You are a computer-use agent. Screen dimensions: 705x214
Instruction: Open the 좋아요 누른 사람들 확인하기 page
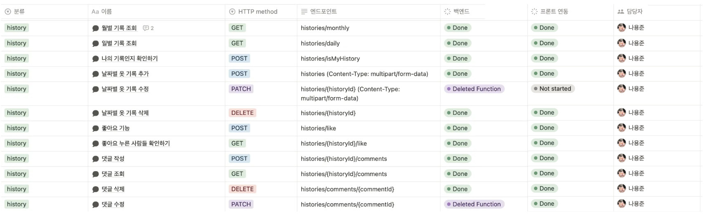coord(136,143)
